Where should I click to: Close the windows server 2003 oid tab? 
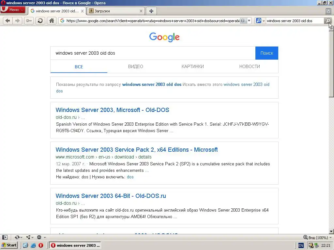[x=83, y=11]
